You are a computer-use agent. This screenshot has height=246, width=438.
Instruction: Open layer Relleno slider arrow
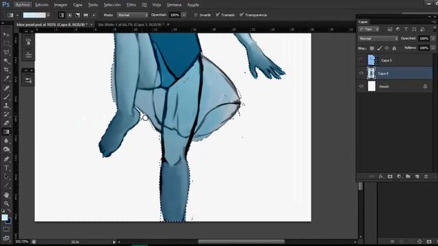coord(433,48)
